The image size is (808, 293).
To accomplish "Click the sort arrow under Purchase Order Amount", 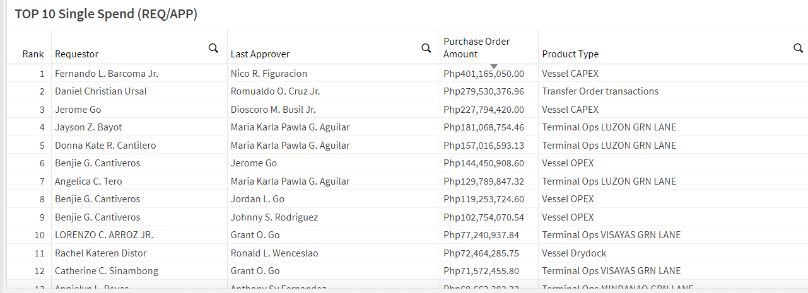I will (494, 66).
